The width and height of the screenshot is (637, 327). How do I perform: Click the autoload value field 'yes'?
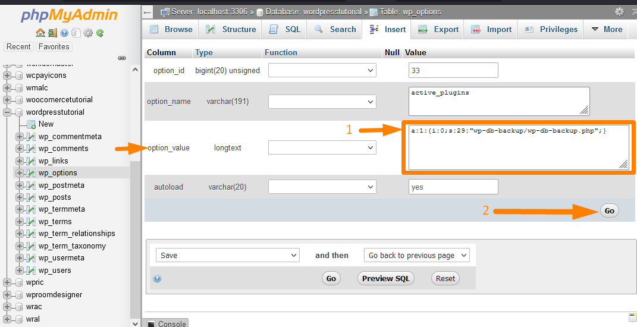click(x=453, y=187)
